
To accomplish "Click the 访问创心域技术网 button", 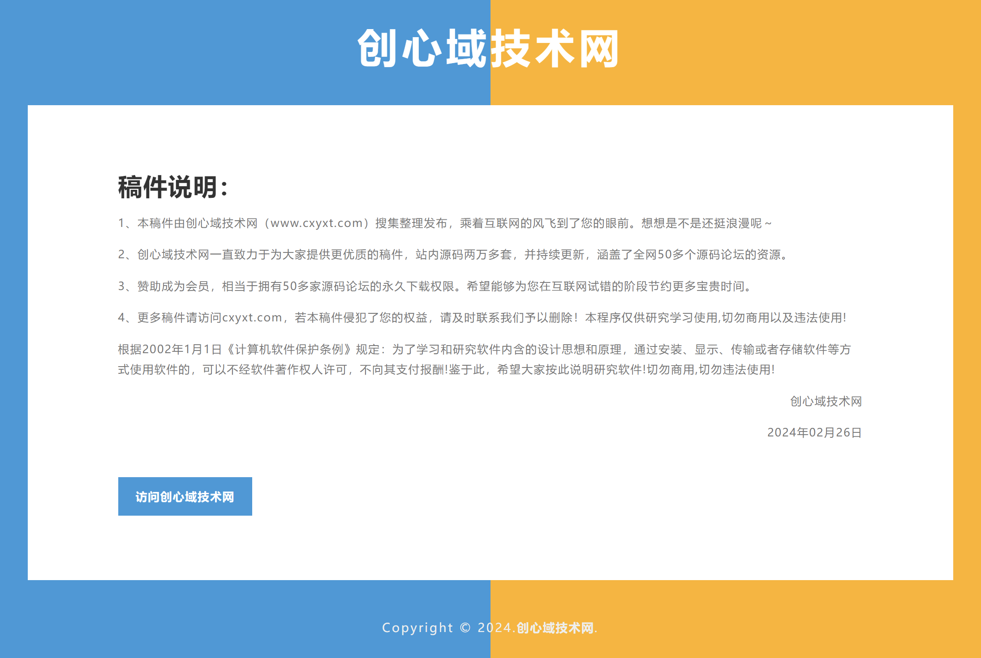I will (185, 496).
